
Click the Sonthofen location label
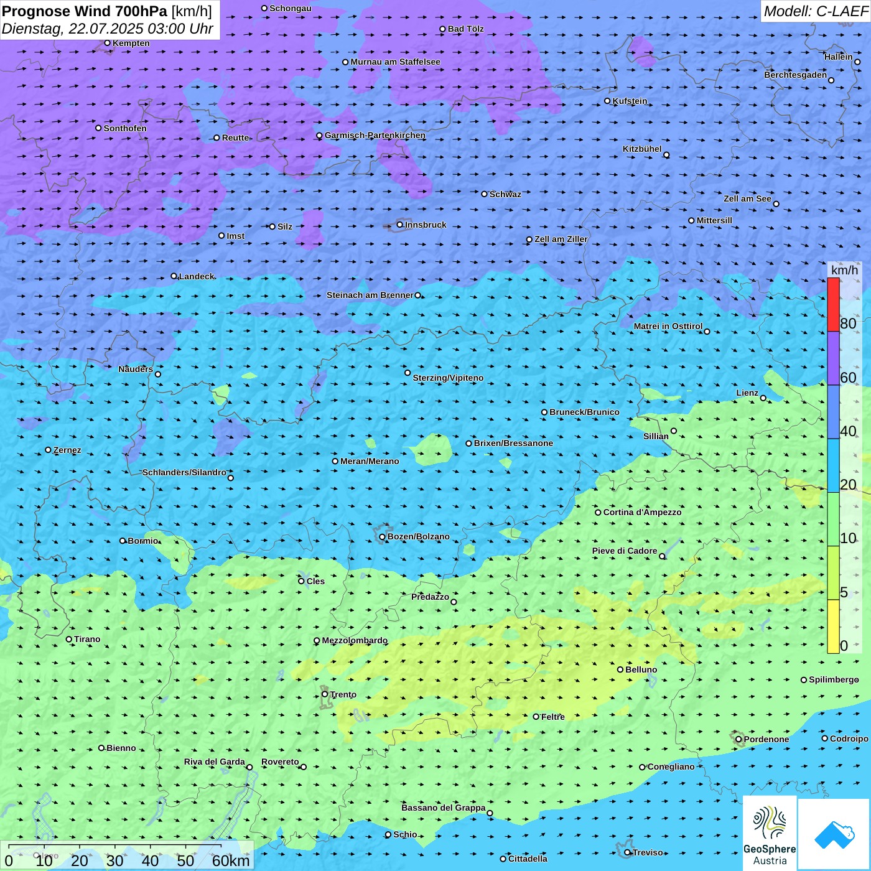pos(125,128)
